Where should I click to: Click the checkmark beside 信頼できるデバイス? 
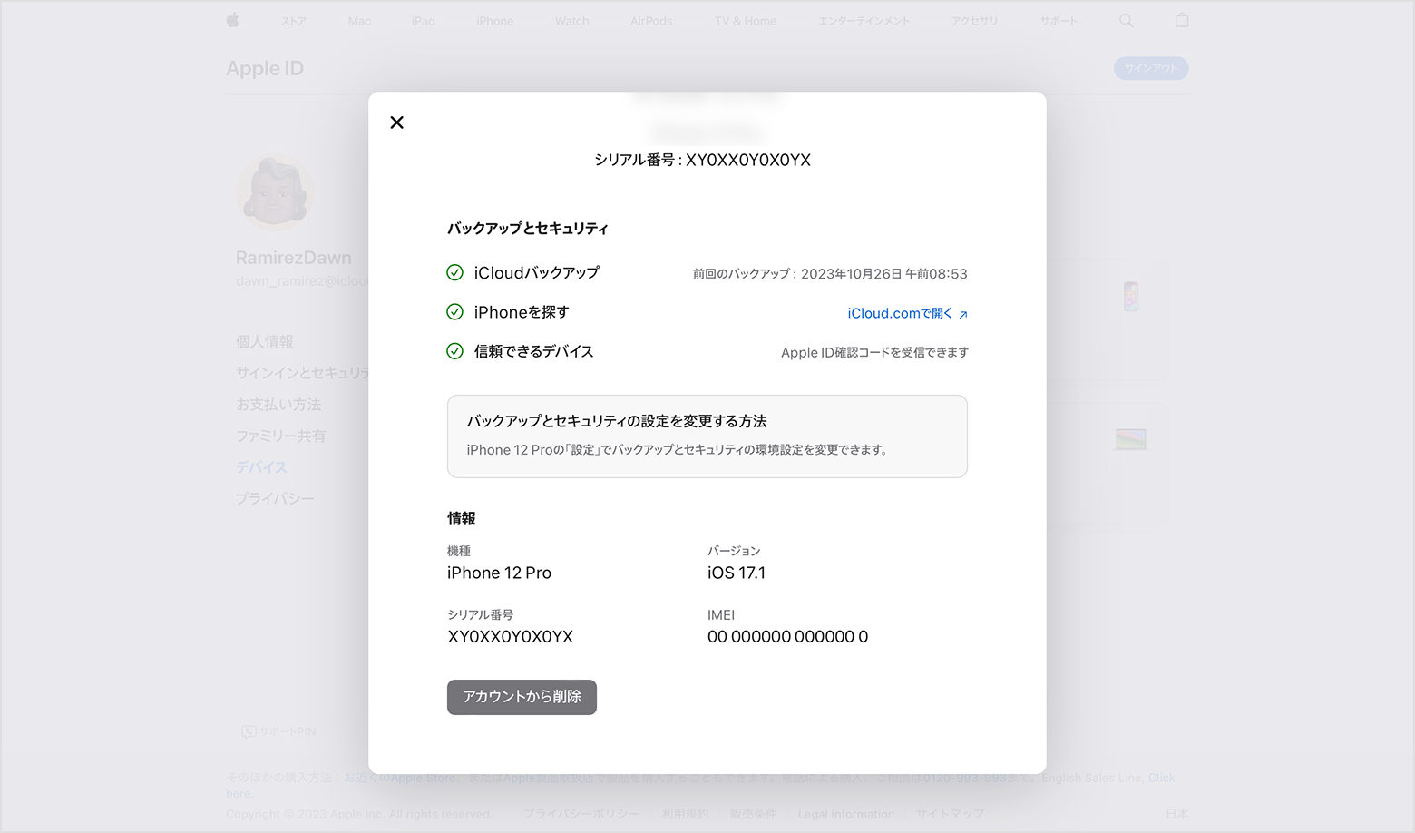[454, 351]
